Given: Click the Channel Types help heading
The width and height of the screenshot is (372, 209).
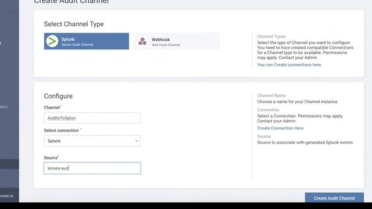Looking at the screenshot, I should click(271, 36).
